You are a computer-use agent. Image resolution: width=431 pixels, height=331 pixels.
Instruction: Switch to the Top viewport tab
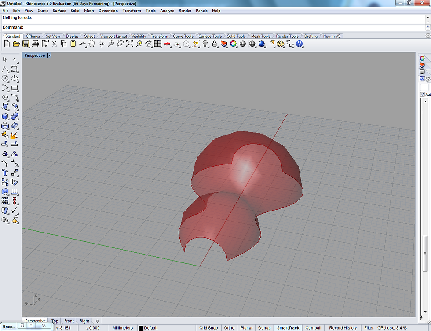tap(55, 321)
